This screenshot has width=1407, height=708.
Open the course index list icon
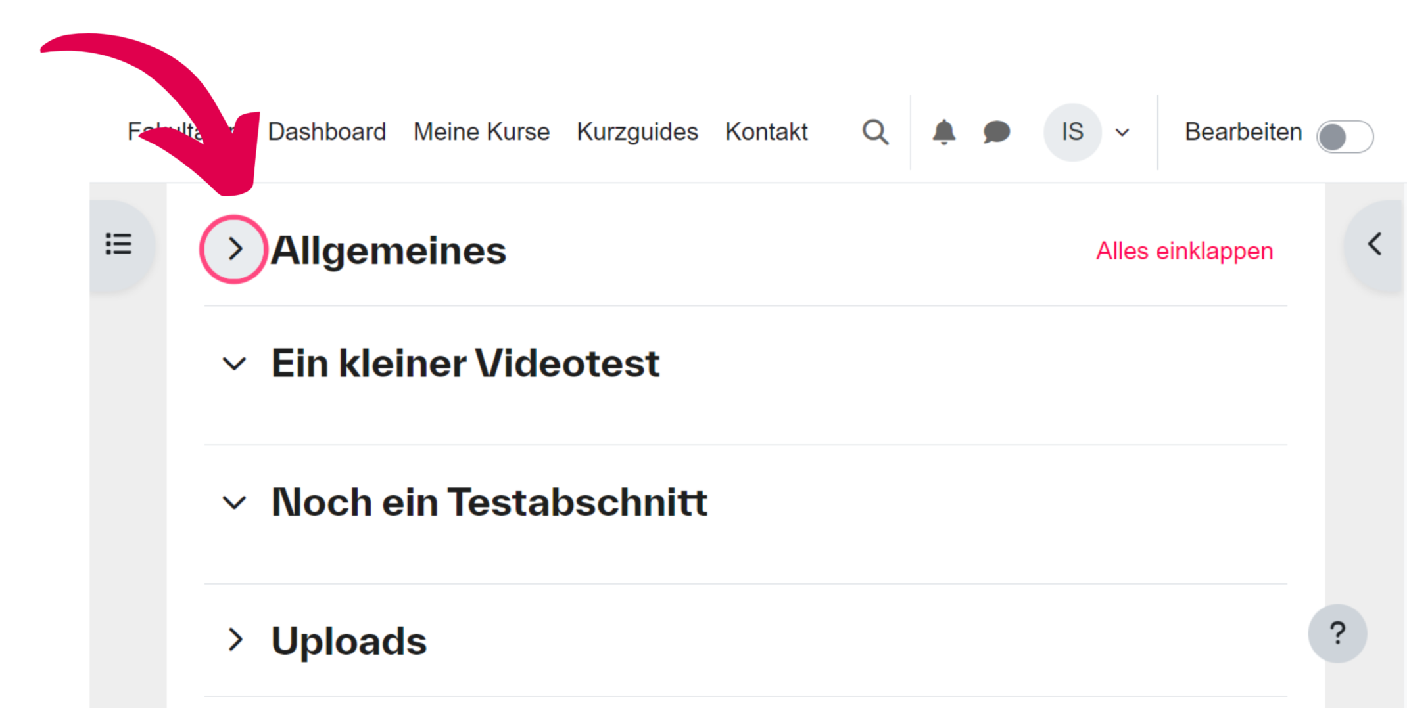pos(119,244)
